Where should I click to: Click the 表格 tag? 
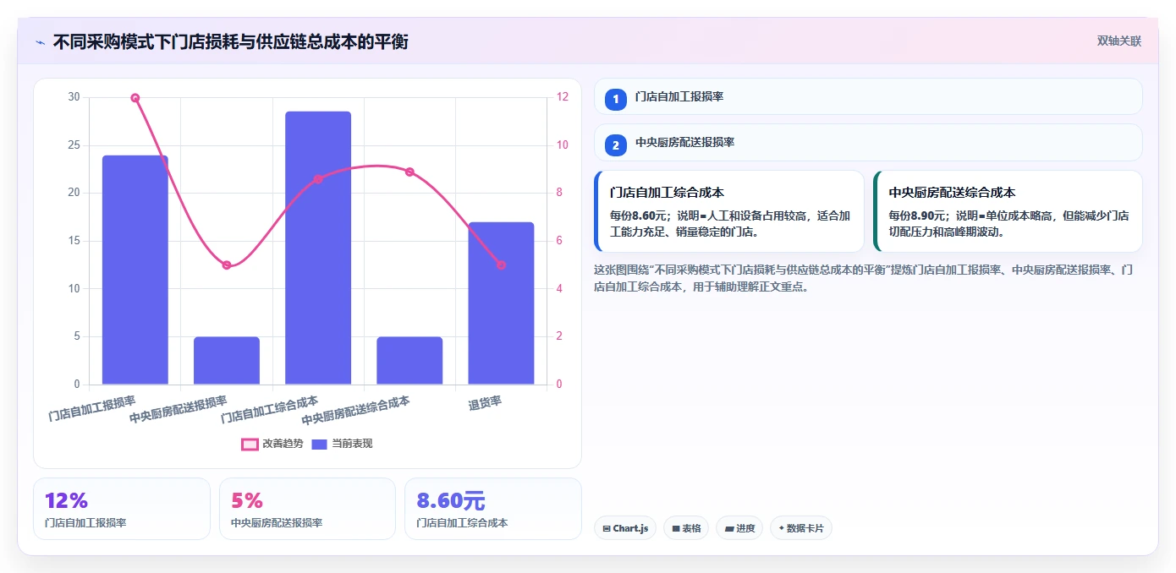(x=686, y=528)
